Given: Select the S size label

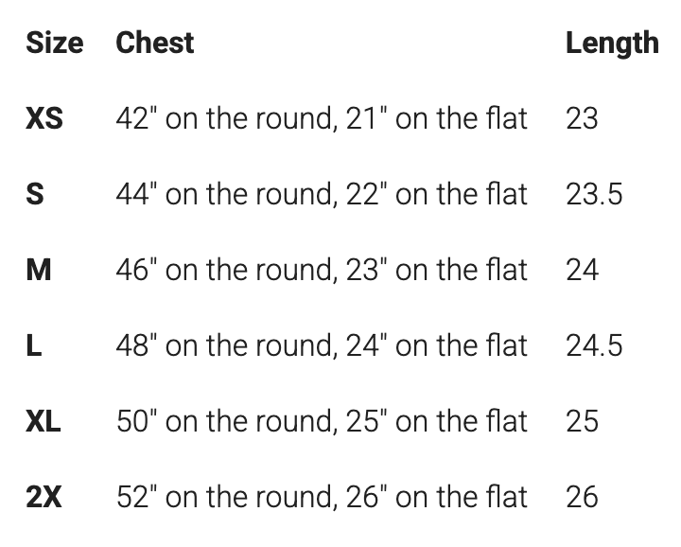Looking at the screenshot, I should click(35, 194).
